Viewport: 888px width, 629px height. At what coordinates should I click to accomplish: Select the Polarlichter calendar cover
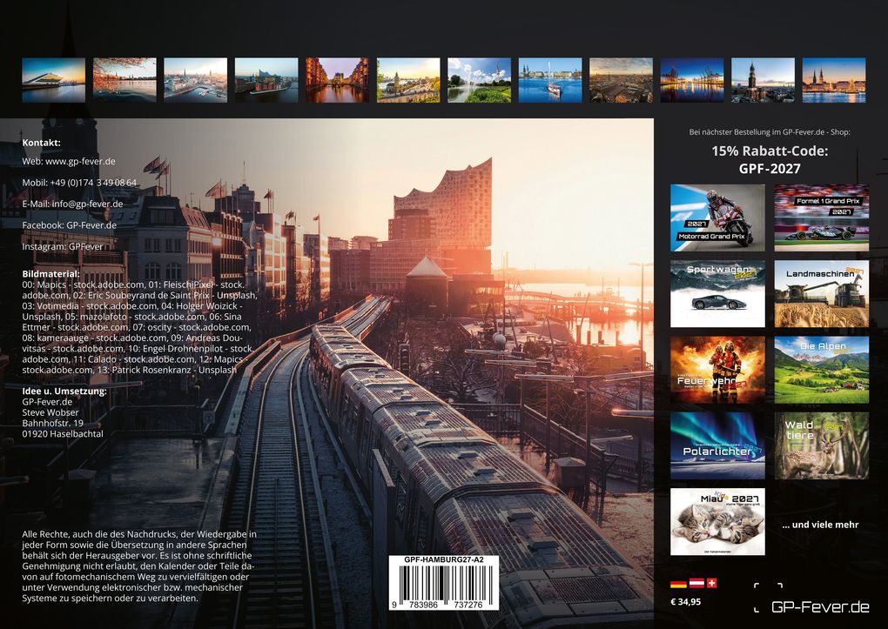(717, 445)
